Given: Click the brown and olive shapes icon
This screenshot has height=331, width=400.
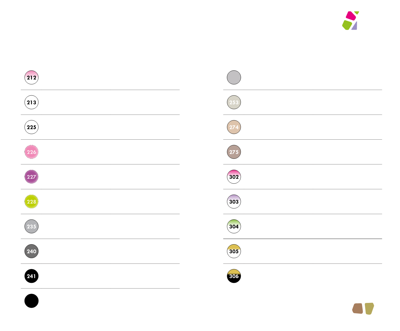Looking at the screenshot, I should tap(363, 308).
